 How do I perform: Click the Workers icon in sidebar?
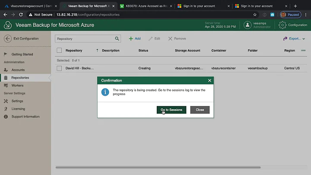tap(6, 85)
